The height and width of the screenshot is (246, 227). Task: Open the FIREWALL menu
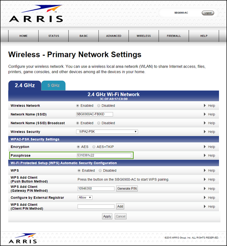(174, 36)
